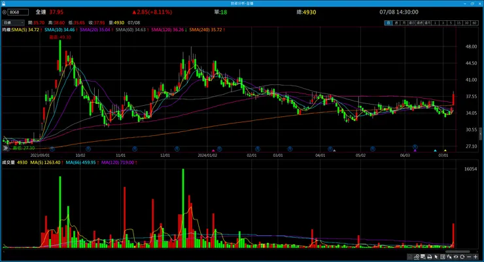Click the SMA(240) 35.72 indicator label
The width and height of the screenshot is (484, 262).
tap(205, 30)
